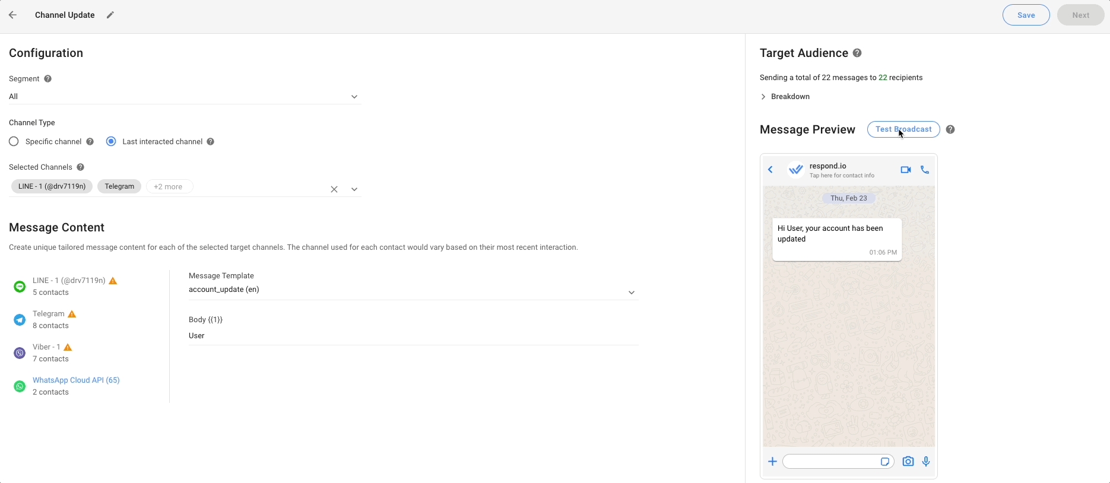
Task: Click the Segment help question mark icon
Action: click(48, 79)
